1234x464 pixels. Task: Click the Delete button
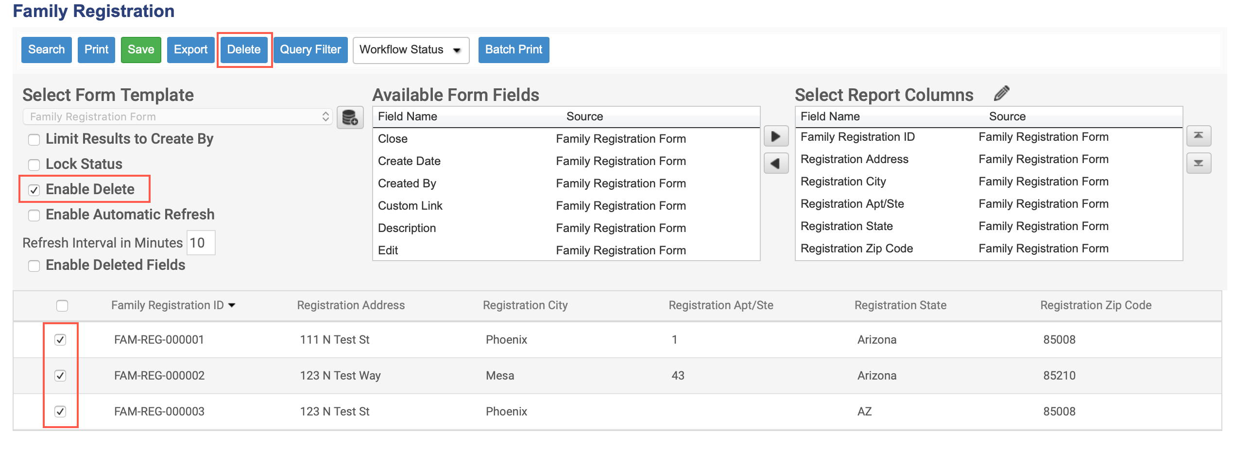tap(244, 50)
